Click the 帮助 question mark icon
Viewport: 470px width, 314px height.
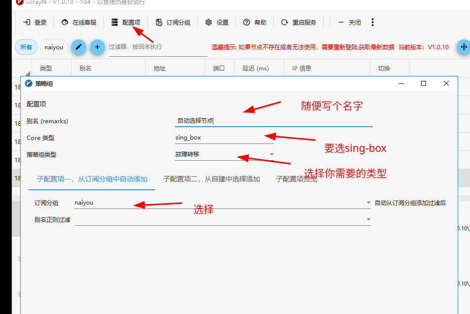point(247,23)
